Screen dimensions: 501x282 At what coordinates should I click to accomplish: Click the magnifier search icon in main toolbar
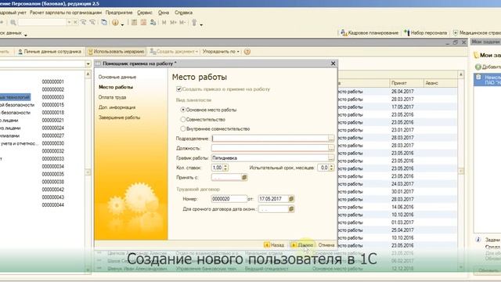point(13,23)
